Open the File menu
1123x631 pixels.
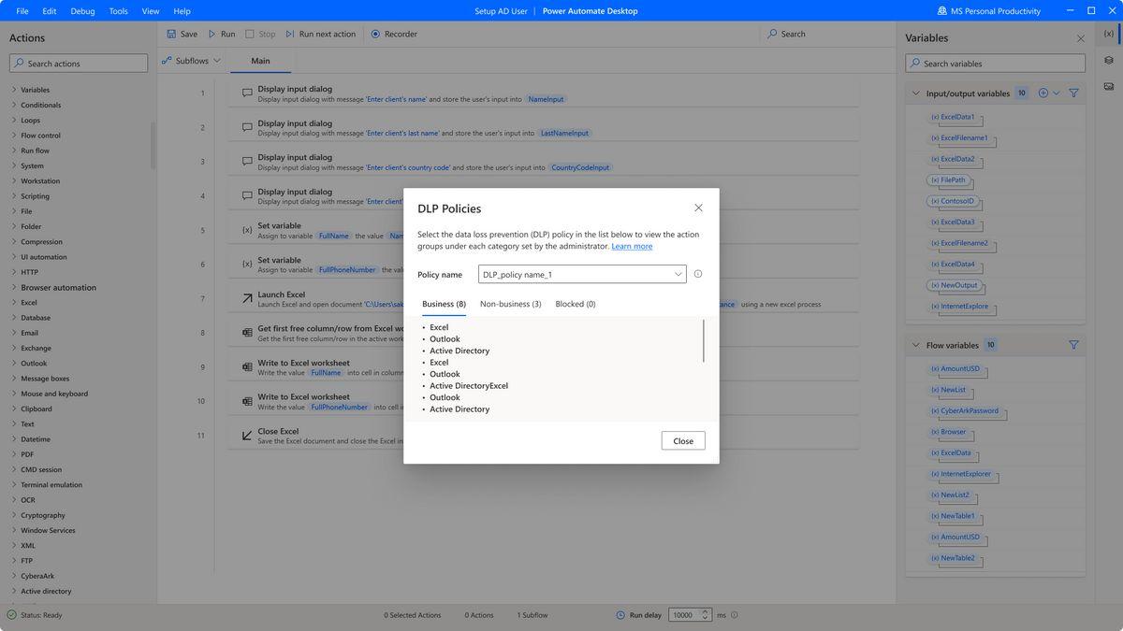(x=22, y=11)
